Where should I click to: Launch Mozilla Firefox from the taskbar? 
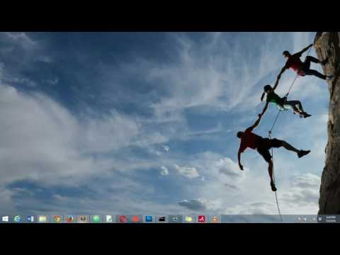70,219
